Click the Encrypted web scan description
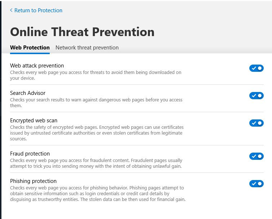The image size is (272, 219). tap(97, 133)
